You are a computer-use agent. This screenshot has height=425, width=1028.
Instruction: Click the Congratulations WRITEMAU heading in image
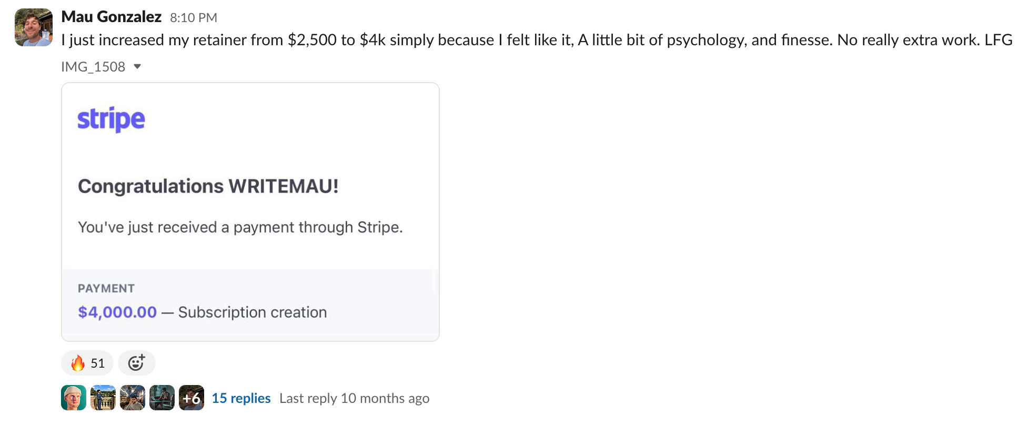pyautogui.click(x=208, y=186)
